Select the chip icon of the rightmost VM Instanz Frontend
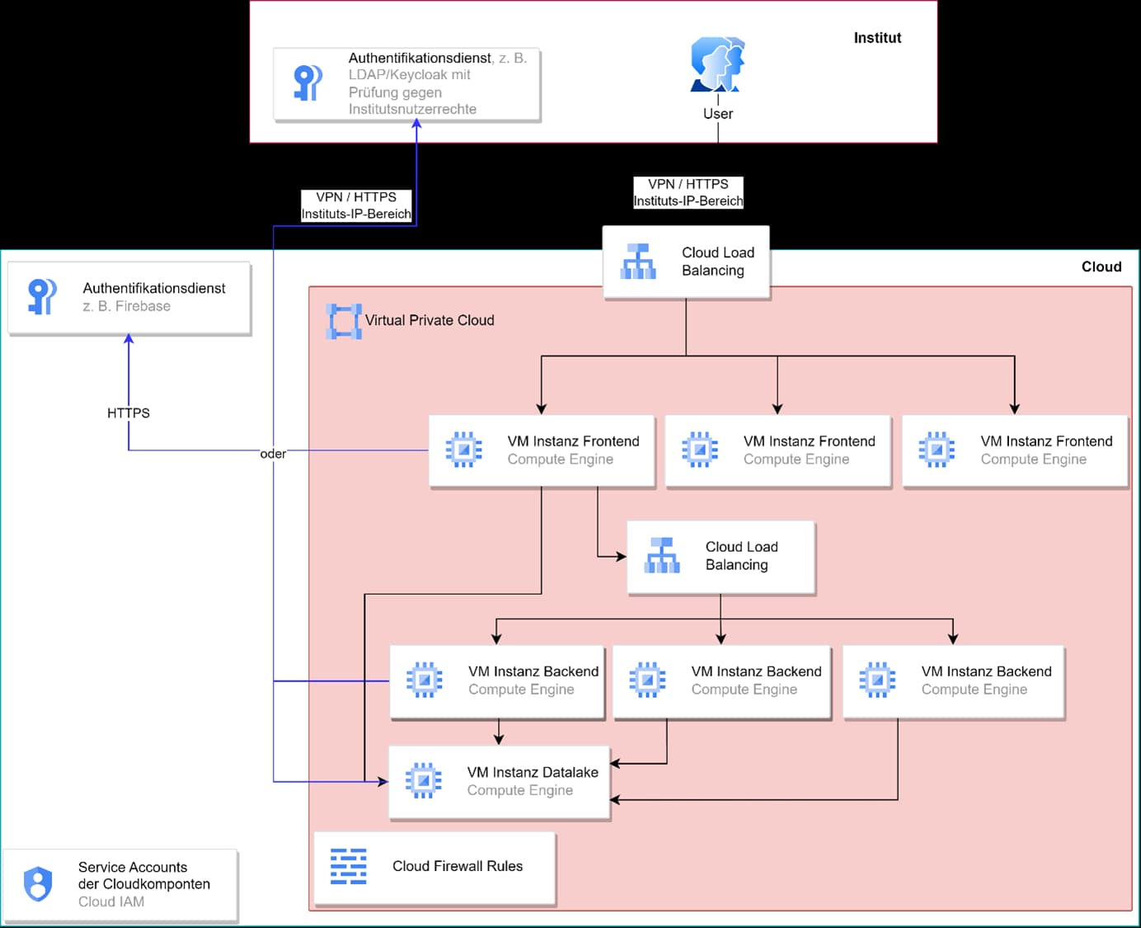Screen dimensions: 1141x928 click(x=937, y=450)
